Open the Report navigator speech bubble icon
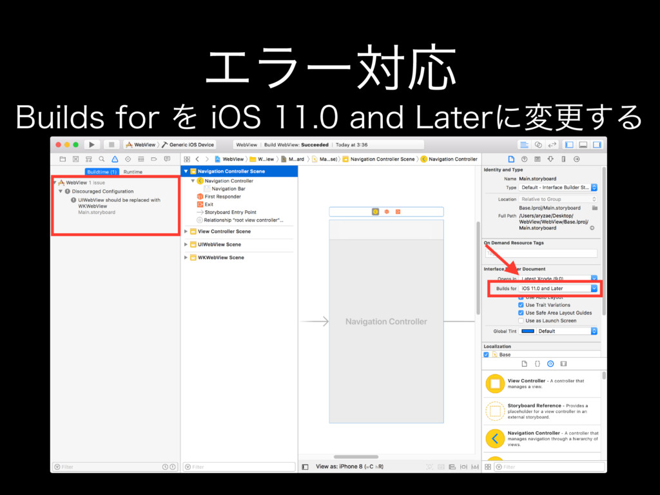660x495 pixels. coord(167,159)
